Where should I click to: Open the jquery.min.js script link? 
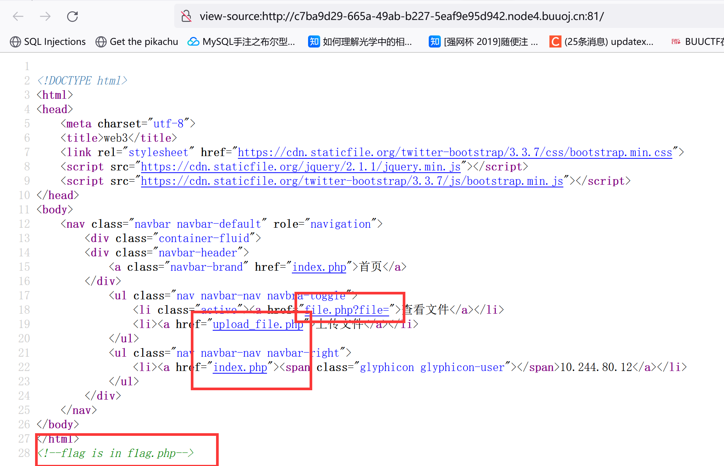(301, 167)
